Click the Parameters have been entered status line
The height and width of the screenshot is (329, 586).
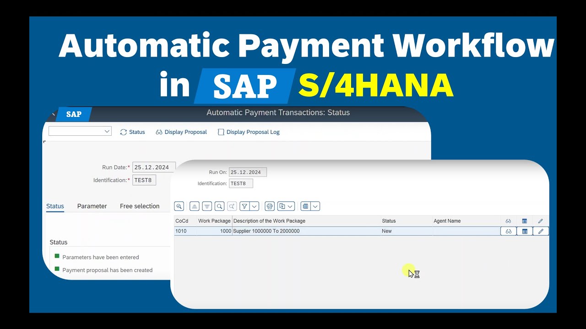pyautogui.click(x=101, y=257)
